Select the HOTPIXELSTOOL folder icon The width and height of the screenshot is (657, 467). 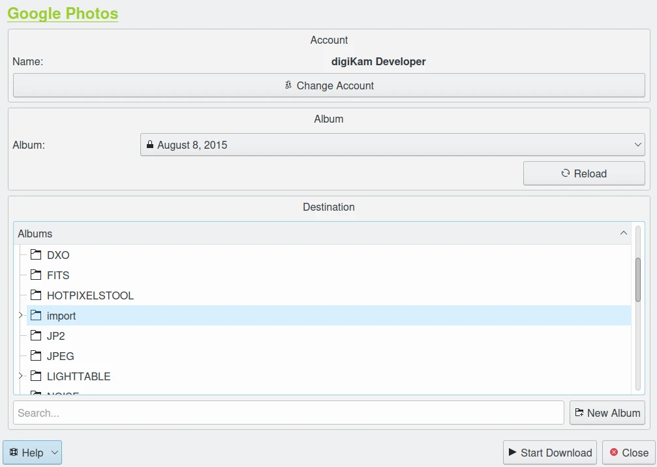[x=36, y=295]
